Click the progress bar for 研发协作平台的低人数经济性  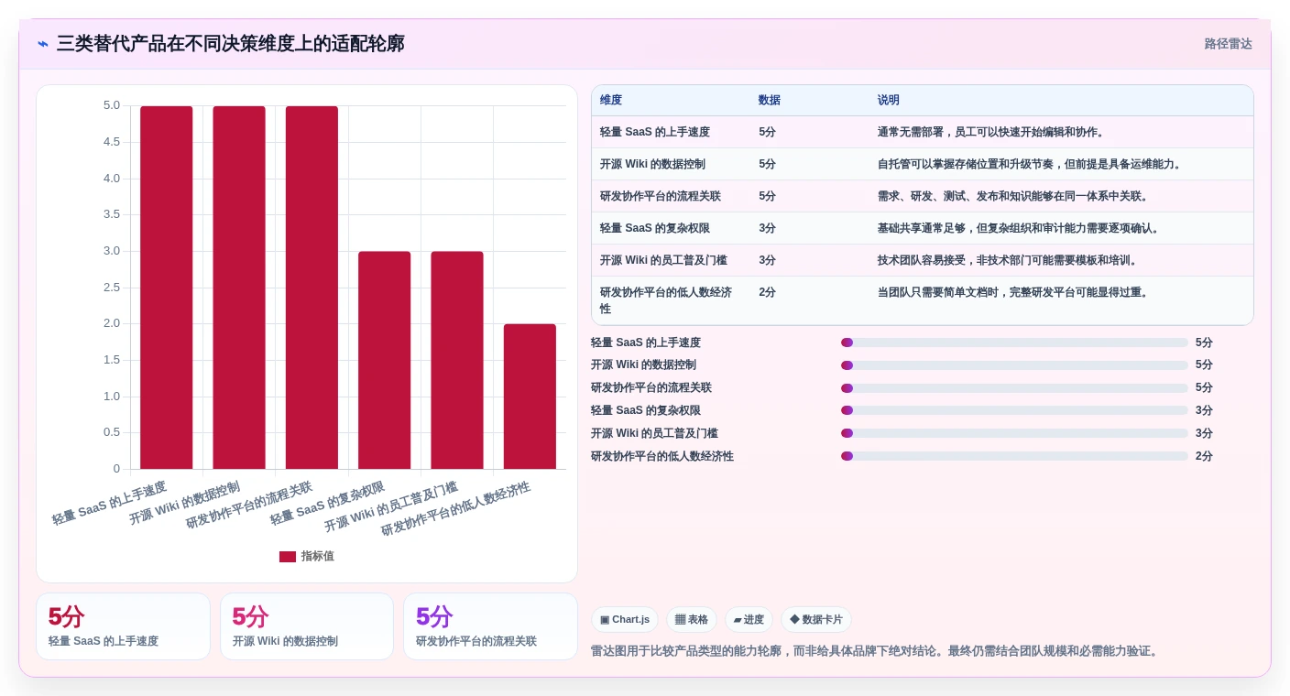coord(1014,456)
